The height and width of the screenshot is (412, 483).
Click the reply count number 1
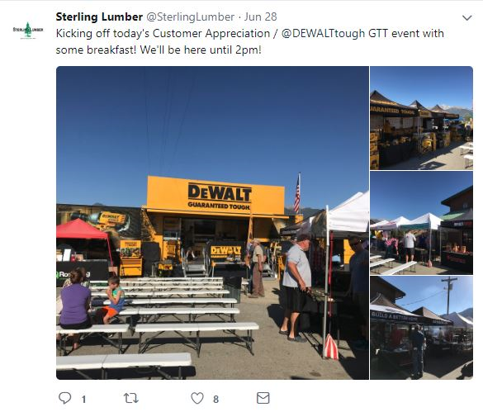83,400
